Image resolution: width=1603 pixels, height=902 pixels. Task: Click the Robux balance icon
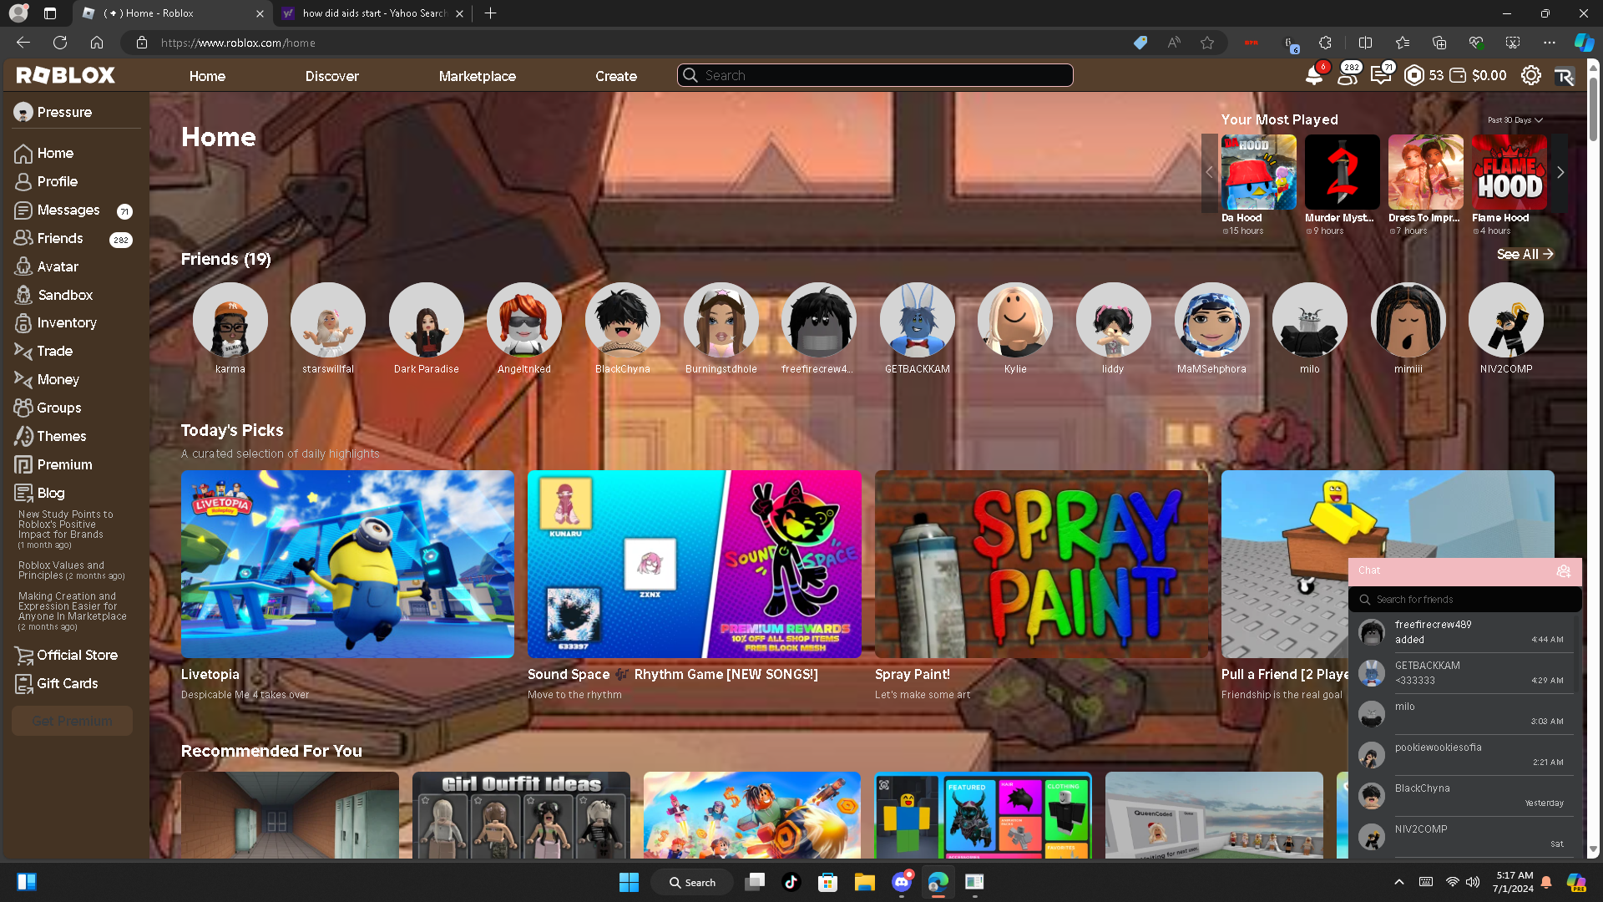click(x=1413, y=75)
